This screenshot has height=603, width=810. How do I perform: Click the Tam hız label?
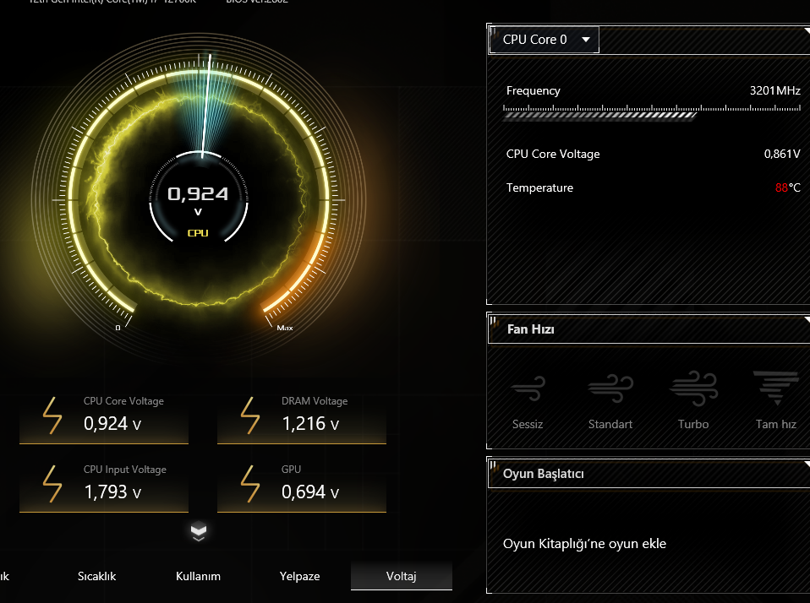click(776, 424)
